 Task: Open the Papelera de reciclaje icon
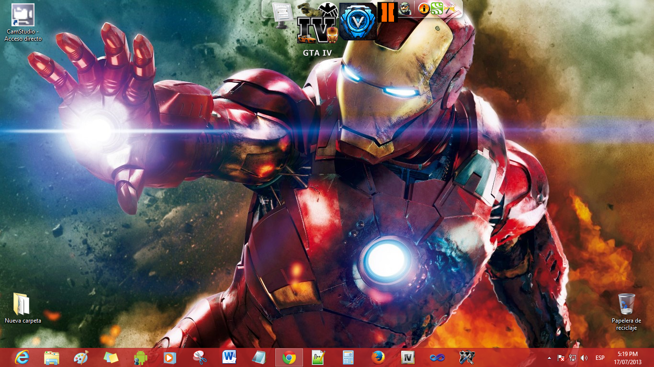(626, 304)
